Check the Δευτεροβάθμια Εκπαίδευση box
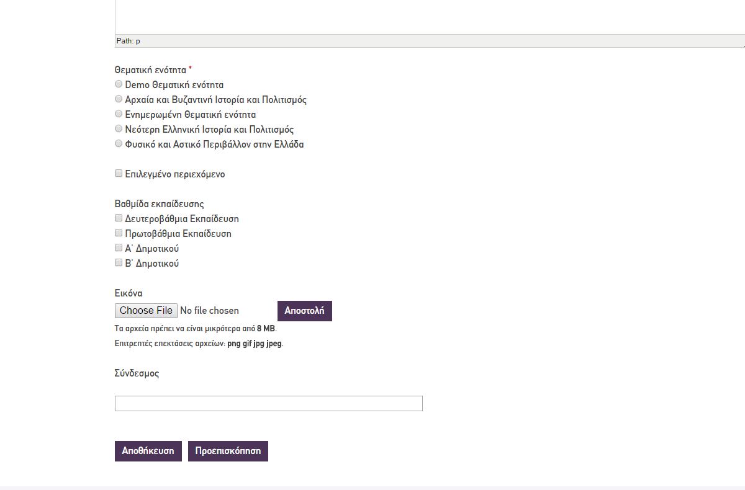This screenshot has height=490, width=745. click(x=119, y=218)
